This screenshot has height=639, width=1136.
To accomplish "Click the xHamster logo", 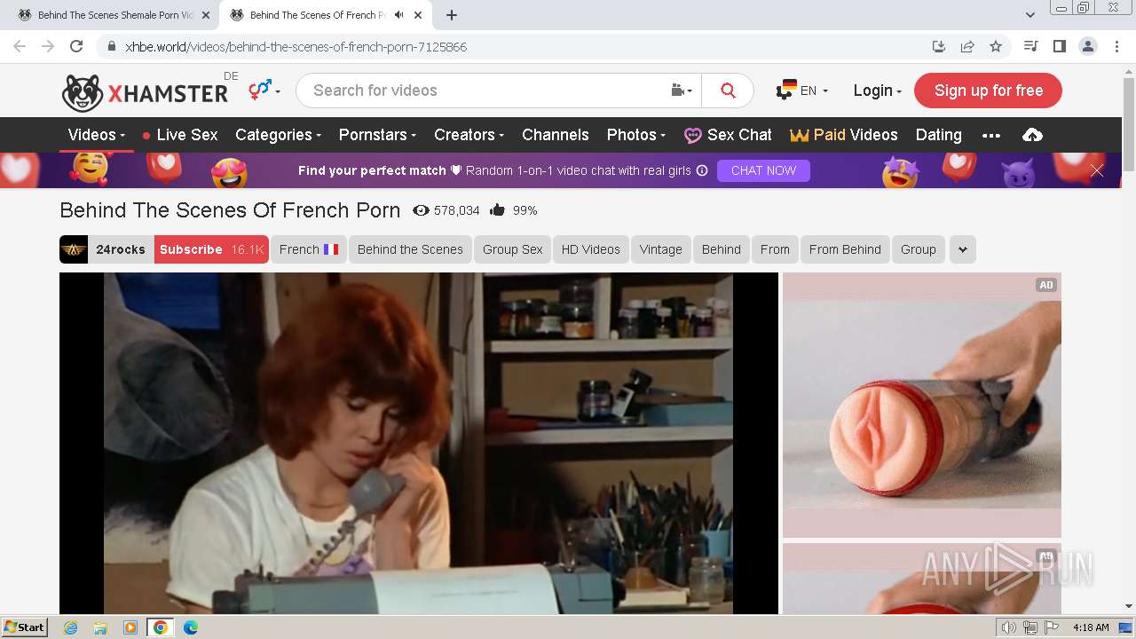I will pyautogui.click(x=146, y=91).
